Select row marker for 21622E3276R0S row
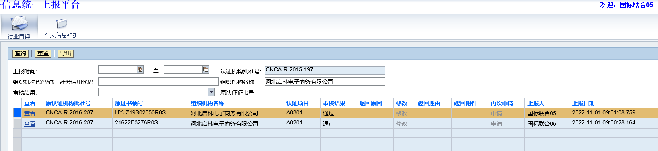This screenshot has height=151, width=658. click(17, 123)
